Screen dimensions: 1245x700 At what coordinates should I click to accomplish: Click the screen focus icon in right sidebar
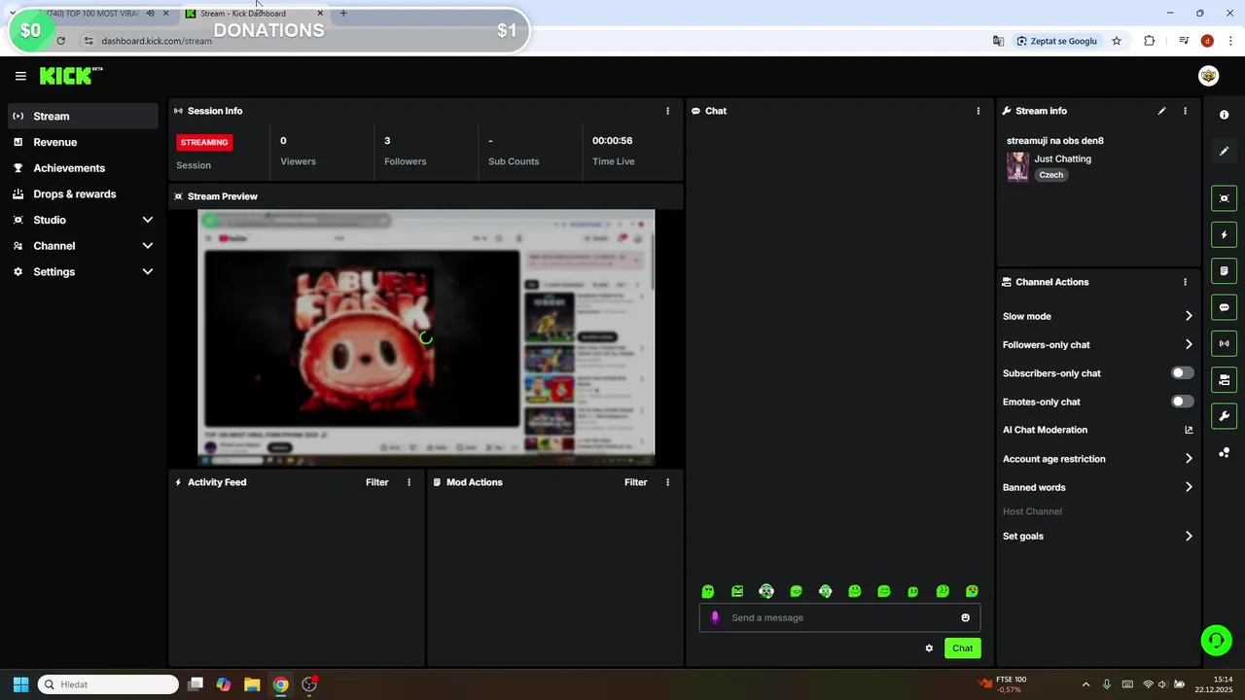coord(1224,198)
